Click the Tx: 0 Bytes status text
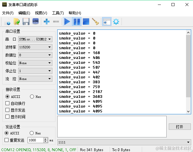The width and height of the screenshot is (193, 152). point(121,150)
